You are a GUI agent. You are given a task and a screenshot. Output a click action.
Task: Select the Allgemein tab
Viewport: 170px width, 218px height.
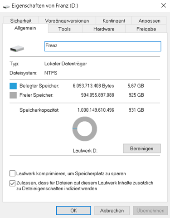pyautogui.click(x=25, y=28)
